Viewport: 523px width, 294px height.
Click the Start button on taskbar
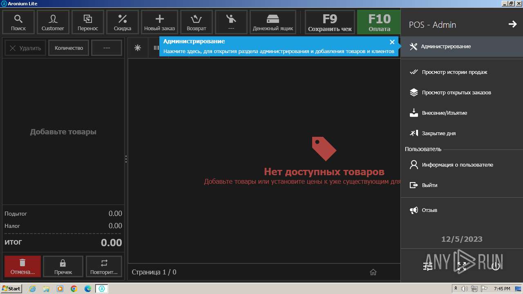pos(11,289)
